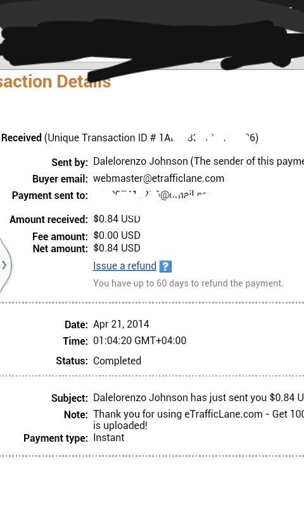Click the Received label near transaction ID
The height and width of the screenshot is (507, 304).
click(x=22, y=138)
